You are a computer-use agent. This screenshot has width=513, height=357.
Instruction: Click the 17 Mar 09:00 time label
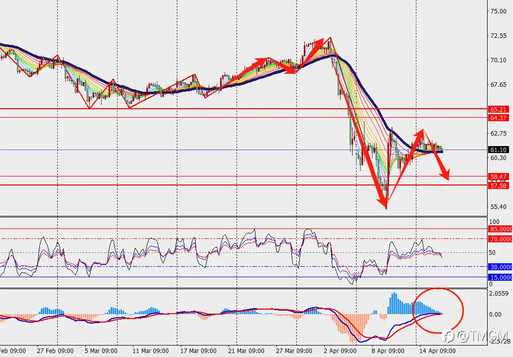198,351
